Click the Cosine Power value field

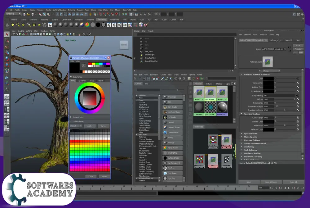pos(268,118)
